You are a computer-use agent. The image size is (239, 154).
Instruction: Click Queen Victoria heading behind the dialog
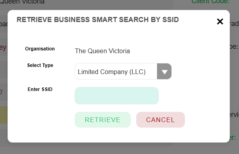(22, 2)
